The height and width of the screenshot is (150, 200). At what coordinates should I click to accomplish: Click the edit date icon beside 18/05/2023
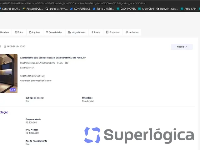5,46
